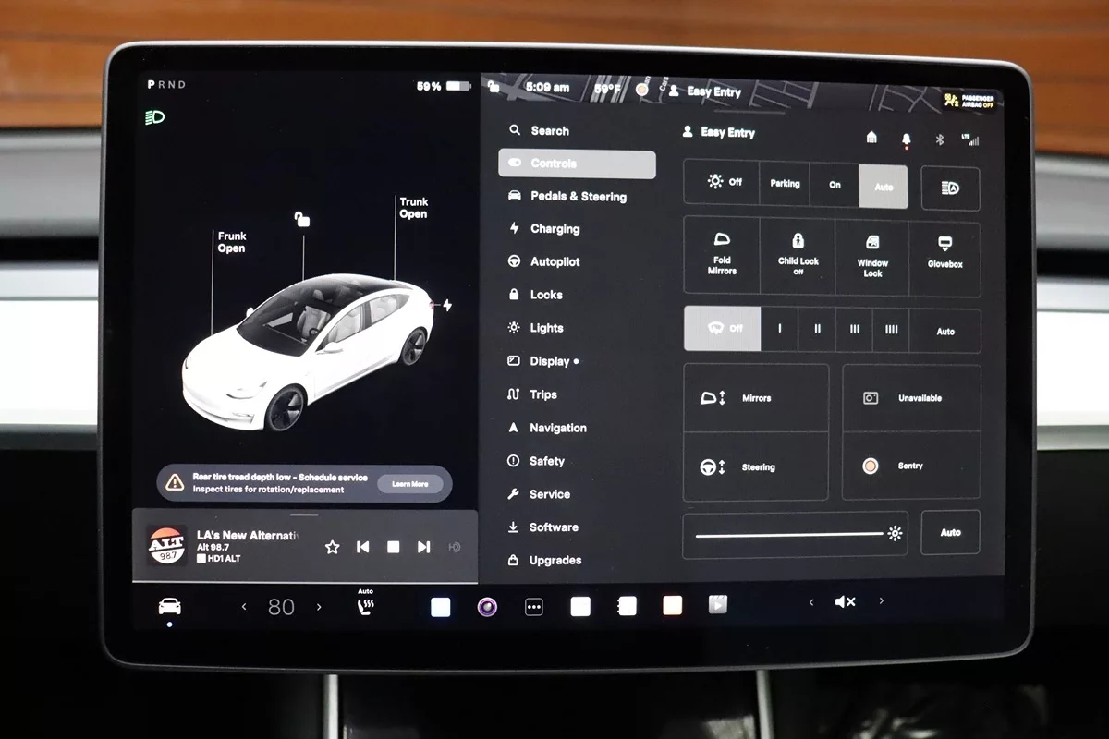Adjust the display brightness slider
Image resolution: width=1109 pixels, height=739 pixels.
[790, 534]
